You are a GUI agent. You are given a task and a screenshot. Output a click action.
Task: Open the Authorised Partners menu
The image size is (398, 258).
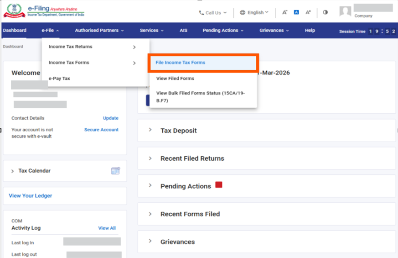(x=99, y=31)
